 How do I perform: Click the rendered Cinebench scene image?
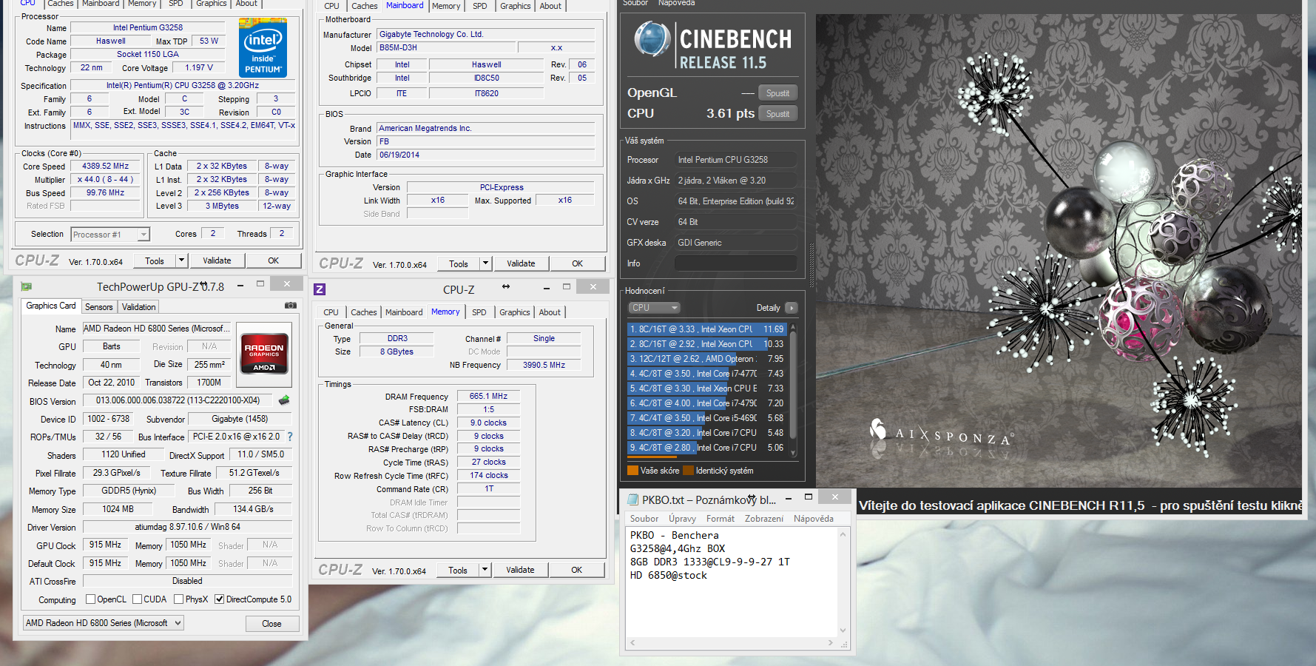(x=1058, y=250)
